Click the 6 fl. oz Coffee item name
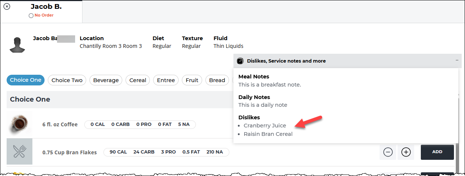Image resolution: width=465 pixels, height=176 pixels. click(x=60, y=124)
